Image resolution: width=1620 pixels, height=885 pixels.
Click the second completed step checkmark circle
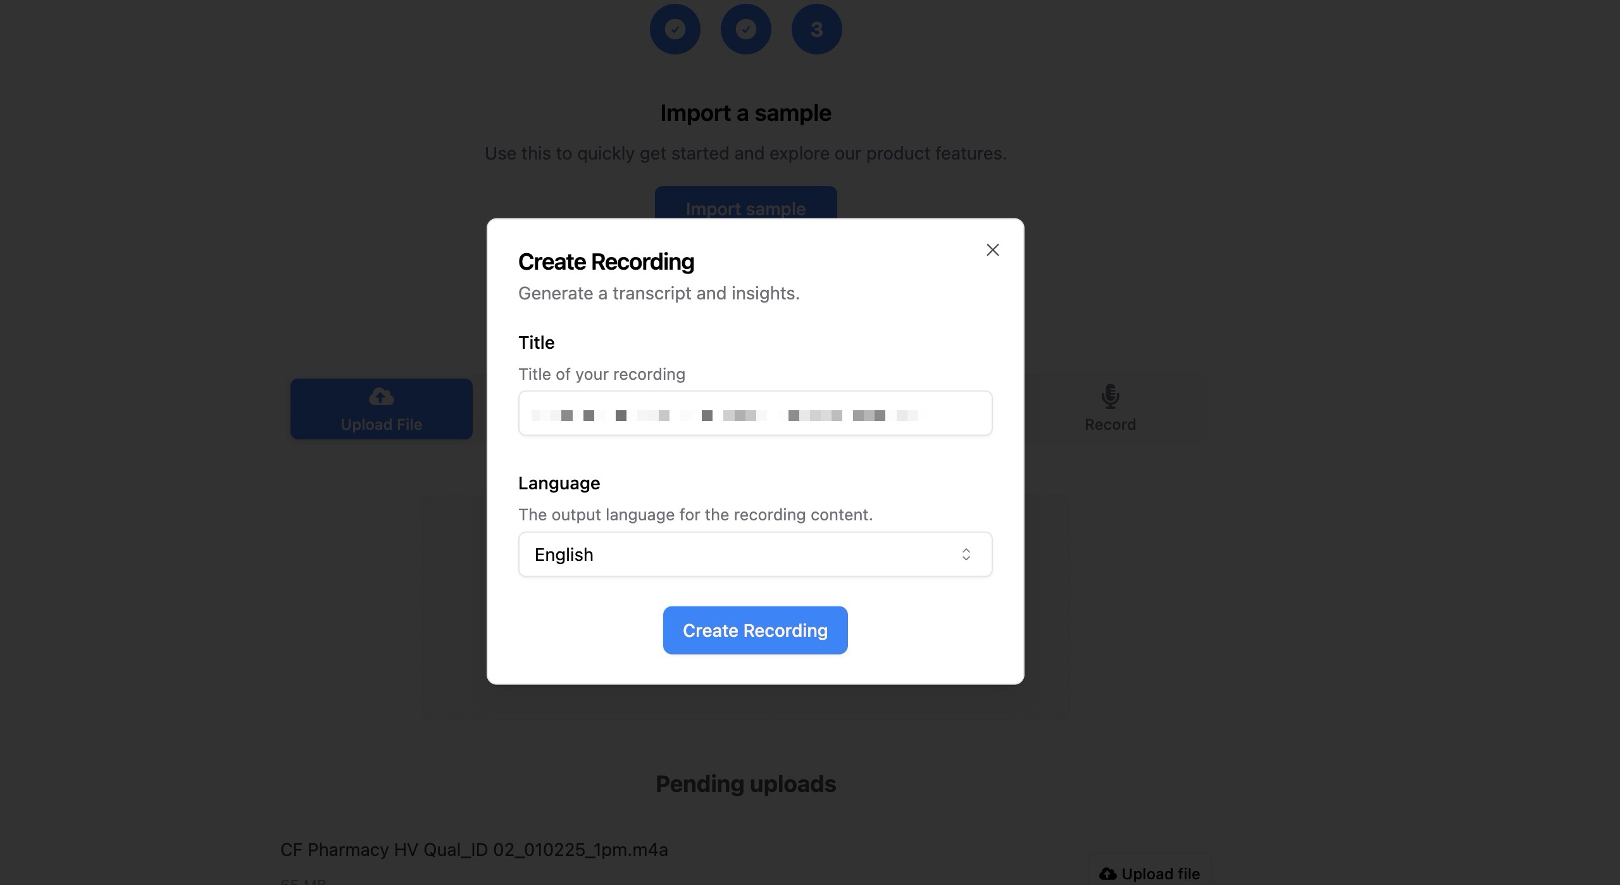(745, 29)
